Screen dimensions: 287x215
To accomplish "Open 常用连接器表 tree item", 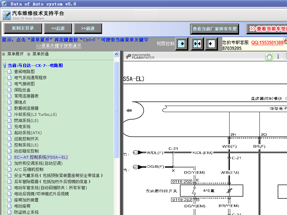I will pyautogui.click(x=27, y=96).
